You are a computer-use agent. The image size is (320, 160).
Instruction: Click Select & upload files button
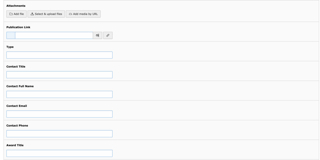tap(46, 14)
